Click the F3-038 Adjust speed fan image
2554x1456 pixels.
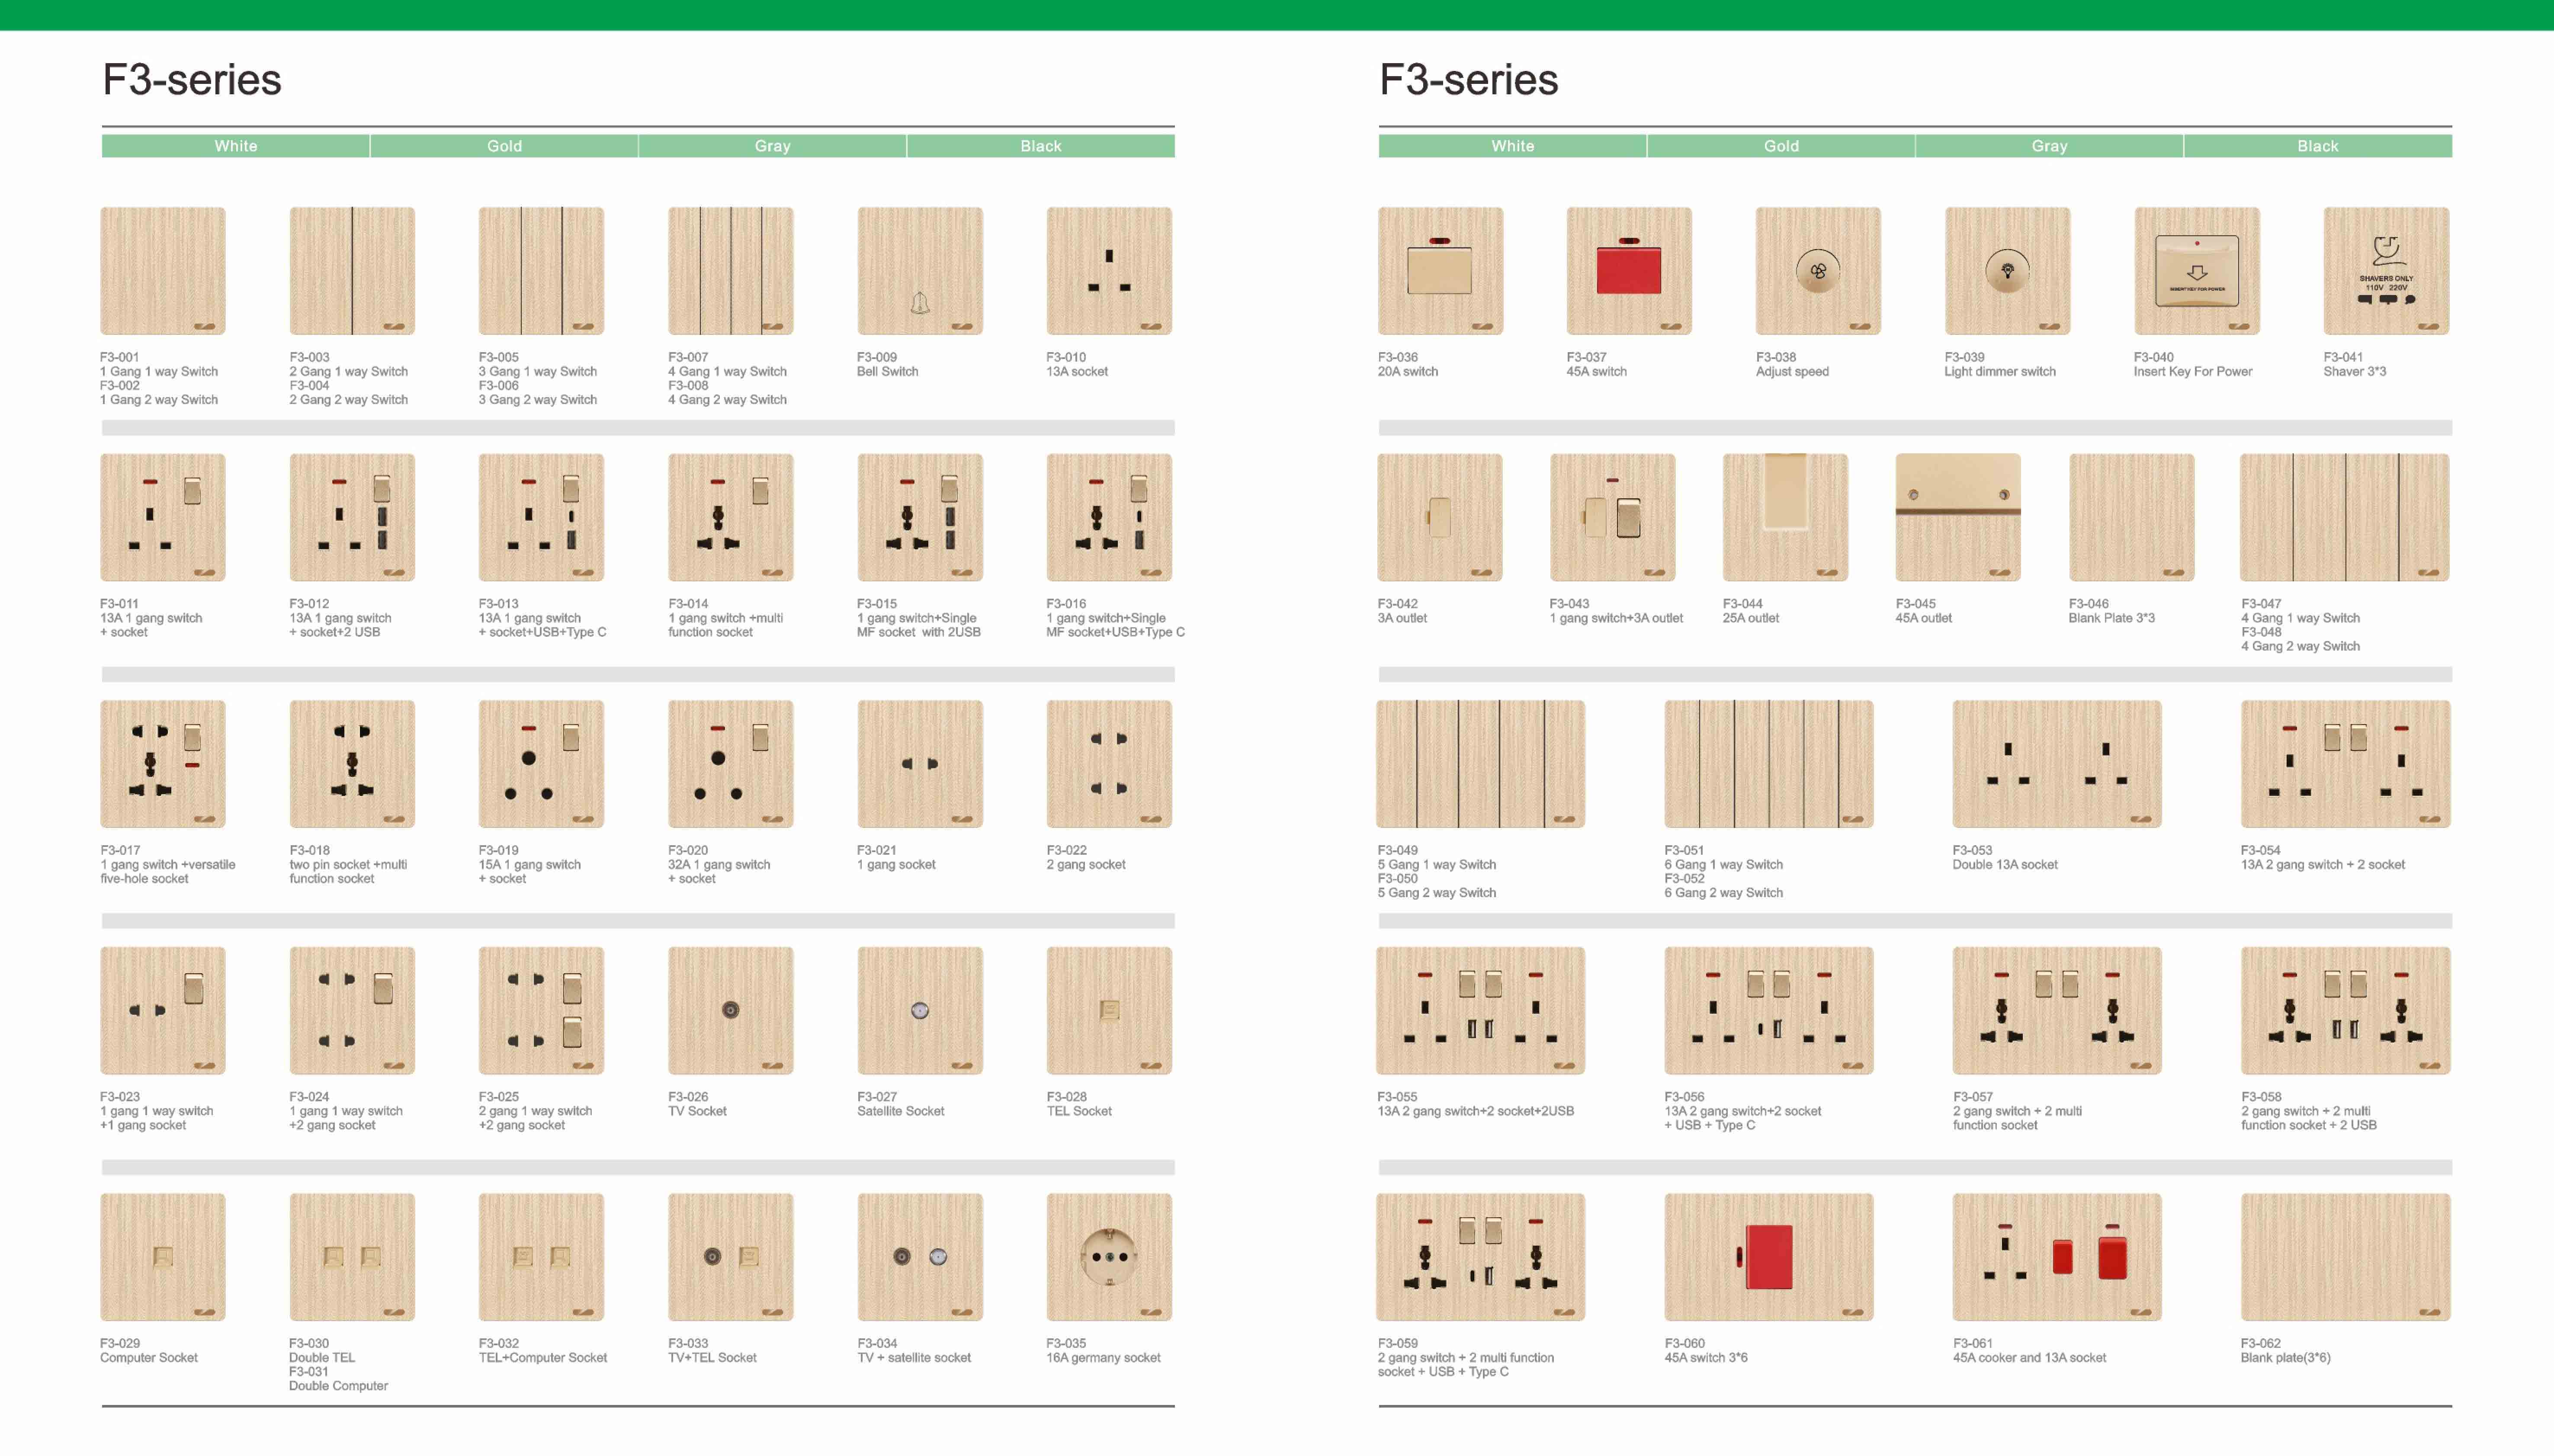click(x=1818, y=271)
